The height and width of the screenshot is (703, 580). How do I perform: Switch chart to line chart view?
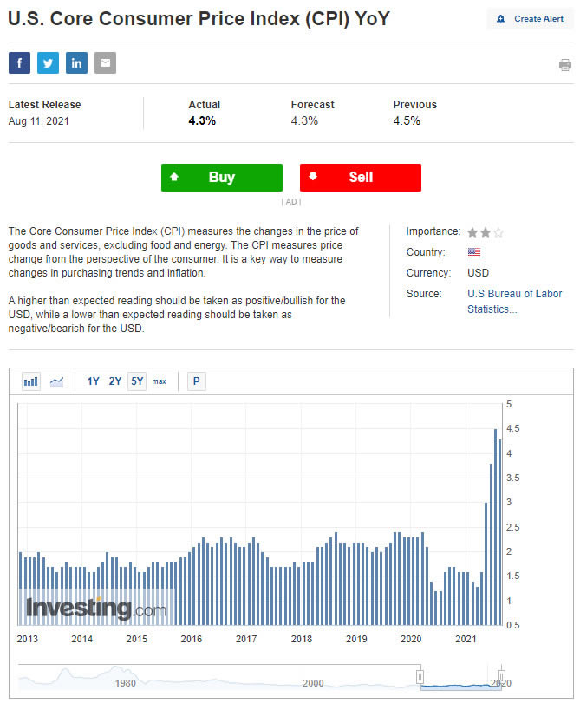[56, 381]
